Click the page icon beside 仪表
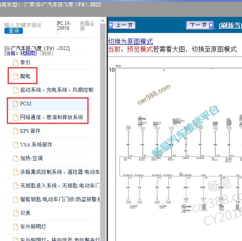 (x=16, y=213)
